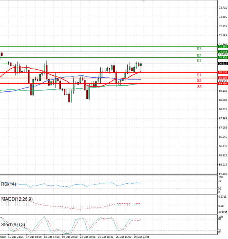The image size is (228, 239).
Task: Click the 19 Dec 20:00 date label
Action: coord(70,237)
